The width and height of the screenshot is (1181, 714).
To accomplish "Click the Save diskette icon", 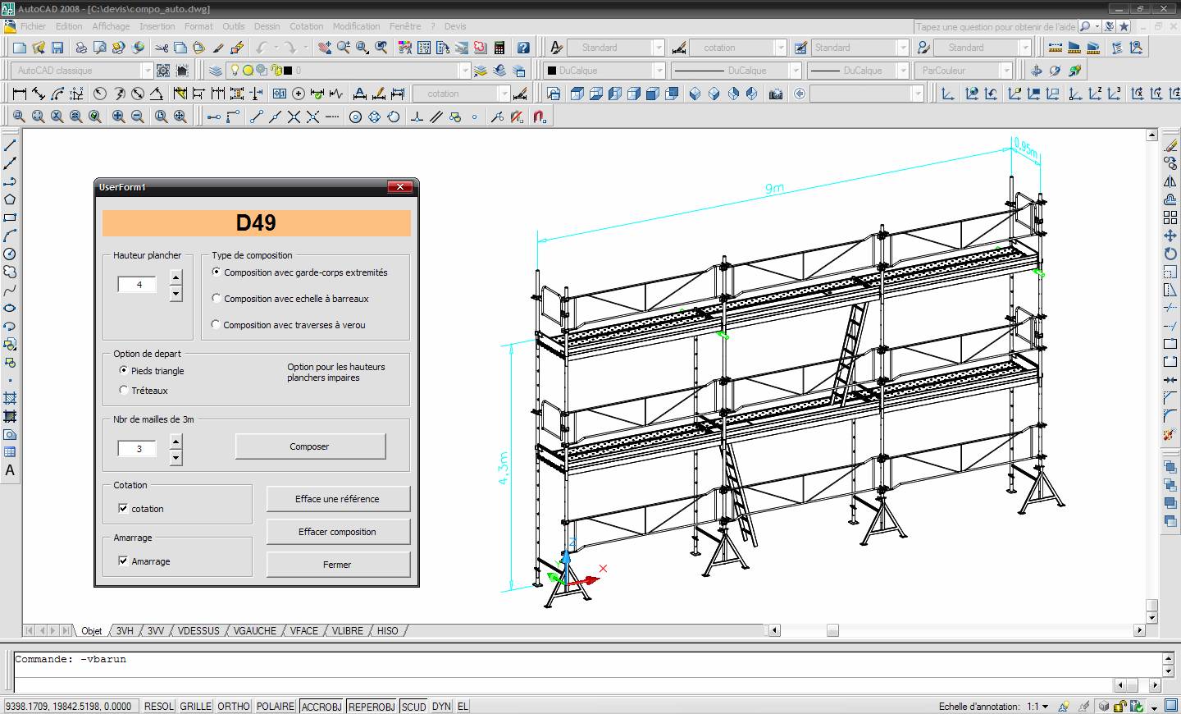I will [57, 48].
